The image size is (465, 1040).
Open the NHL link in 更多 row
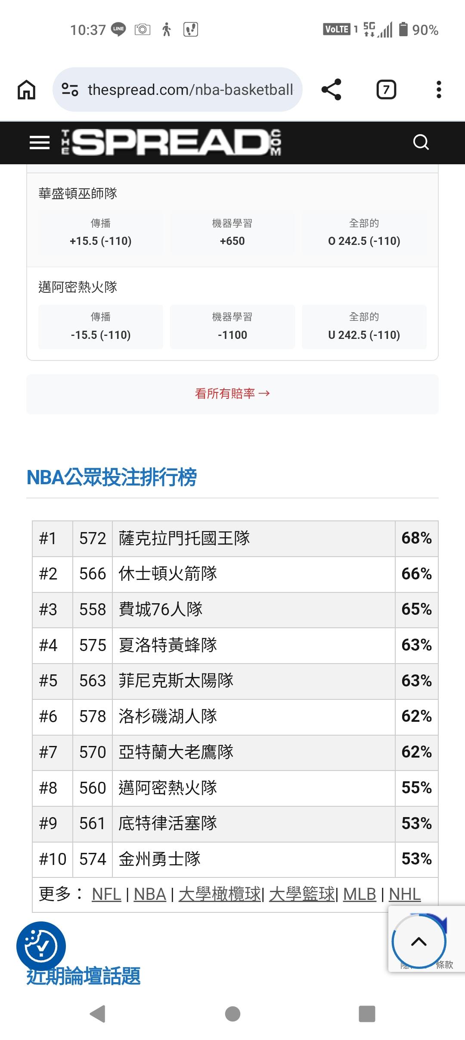click(x=405, y=894)
